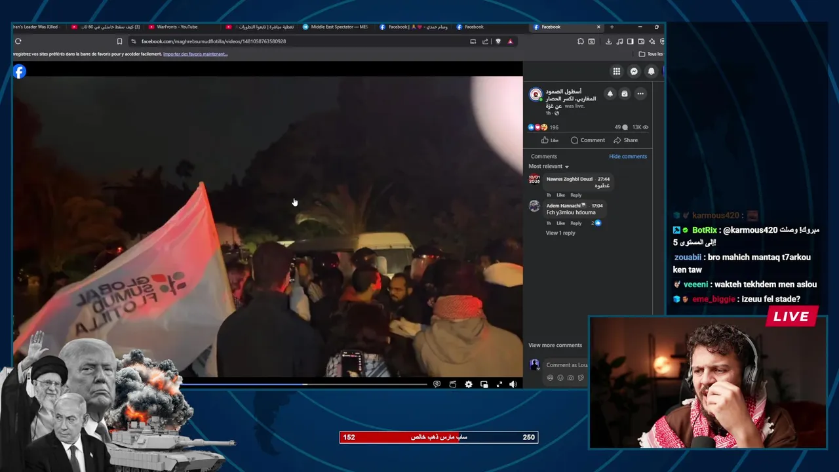The image size is (839, 472).
Task: Close the active Facebook tab
Action: 598,27
